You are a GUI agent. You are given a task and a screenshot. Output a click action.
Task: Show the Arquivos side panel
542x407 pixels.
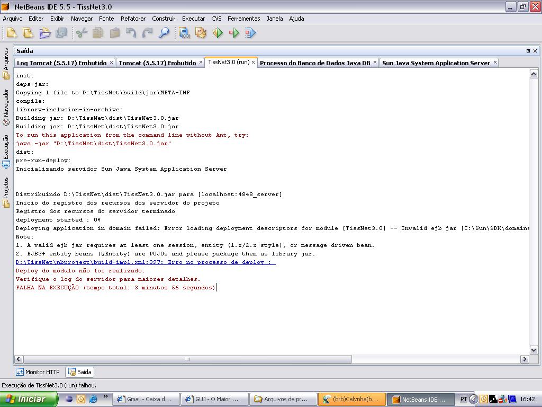pos(6,63)
